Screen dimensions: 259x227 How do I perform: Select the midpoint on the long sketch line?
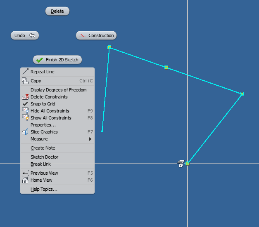[166, 68]
